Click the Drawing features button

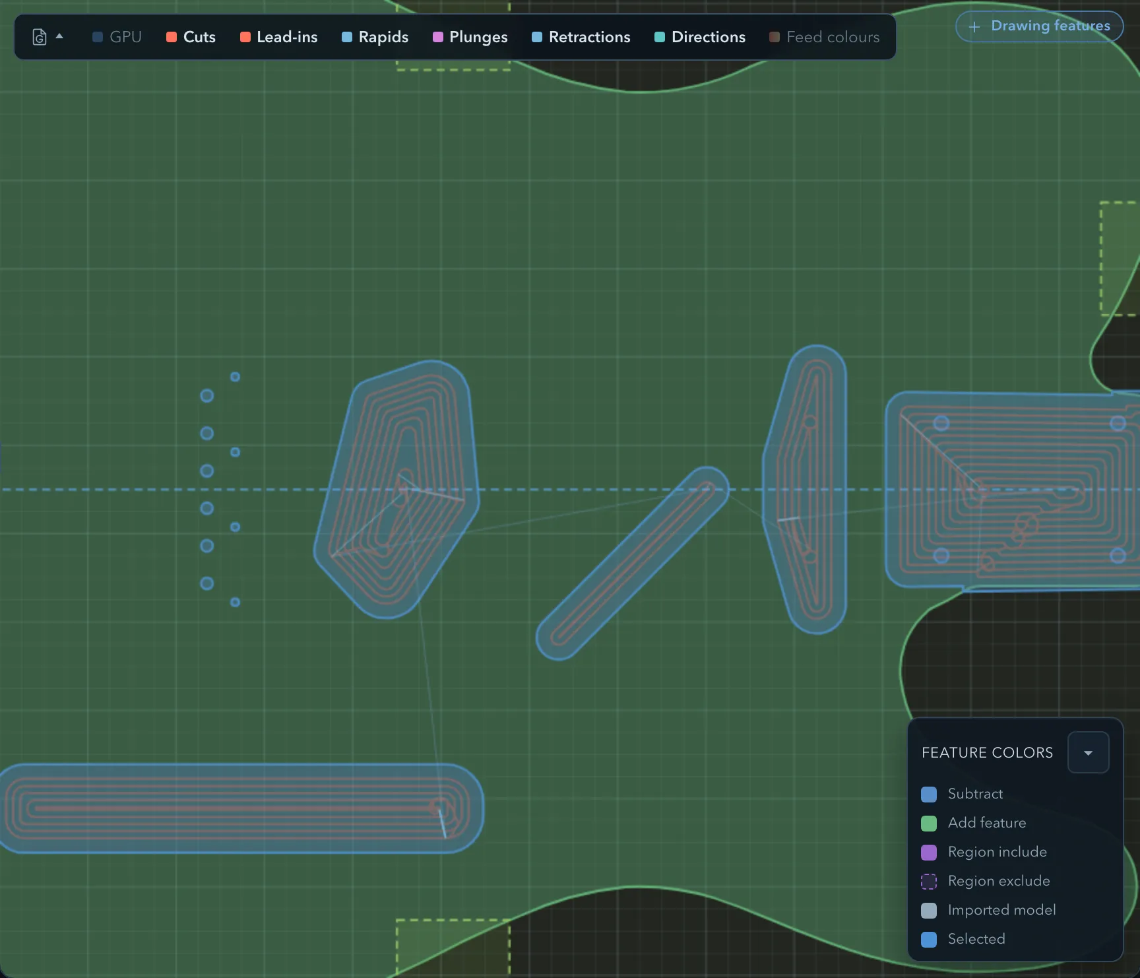(1040, 26)
